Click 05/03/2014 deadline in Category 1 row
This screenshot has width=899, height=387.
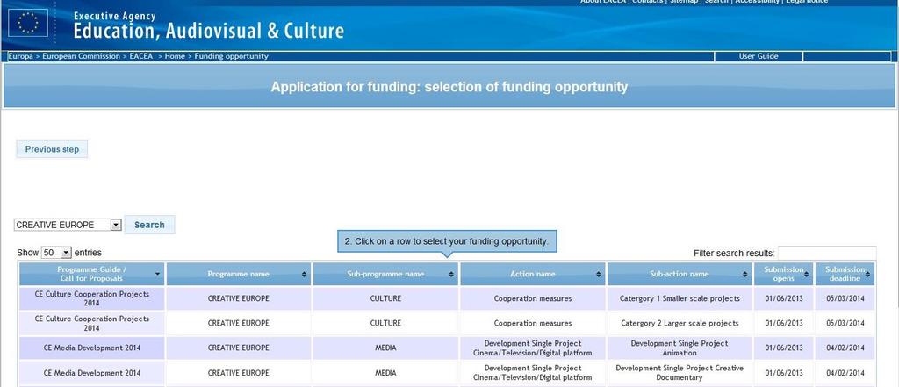[845, 298]
